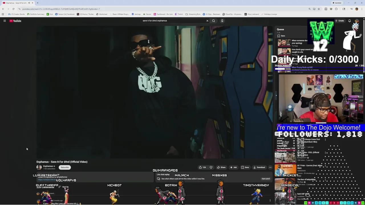Screen dimensions: 365x205
Task: Open the onerpm link in the description
Action: point(47,180)
